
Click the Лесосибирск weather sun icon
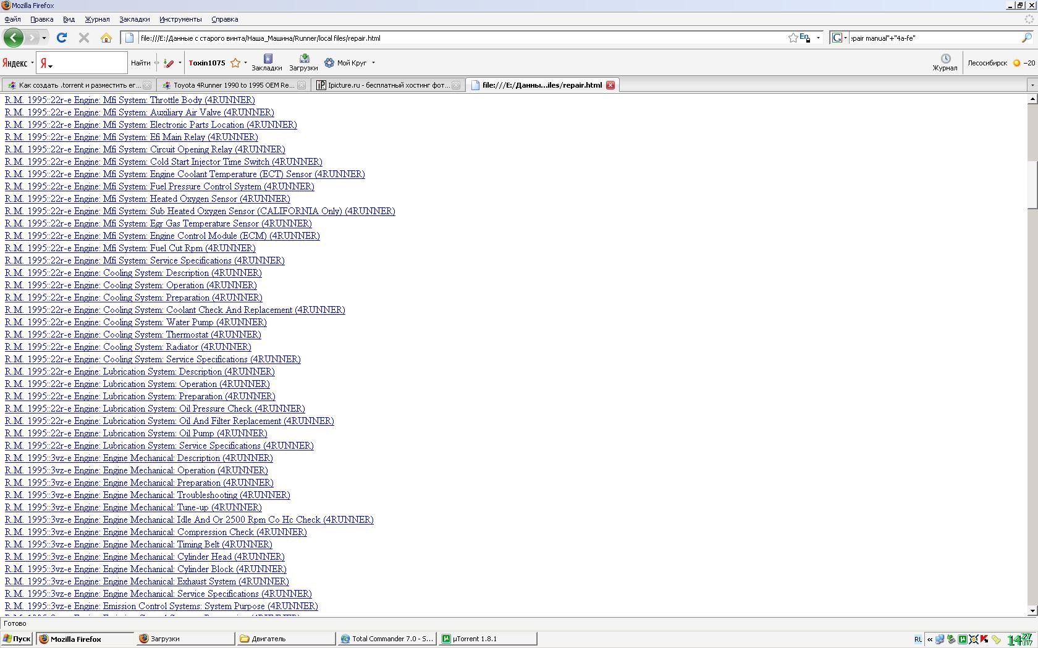coord(1016,63)
